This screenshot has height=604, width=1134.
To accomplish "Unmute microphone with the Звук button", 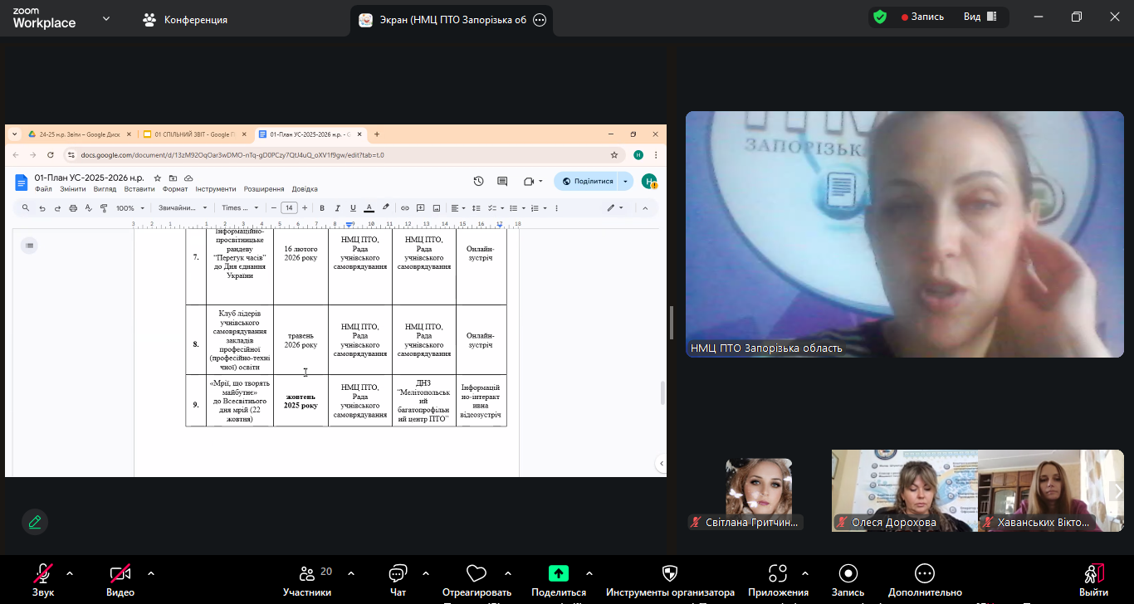I will 43,574.
